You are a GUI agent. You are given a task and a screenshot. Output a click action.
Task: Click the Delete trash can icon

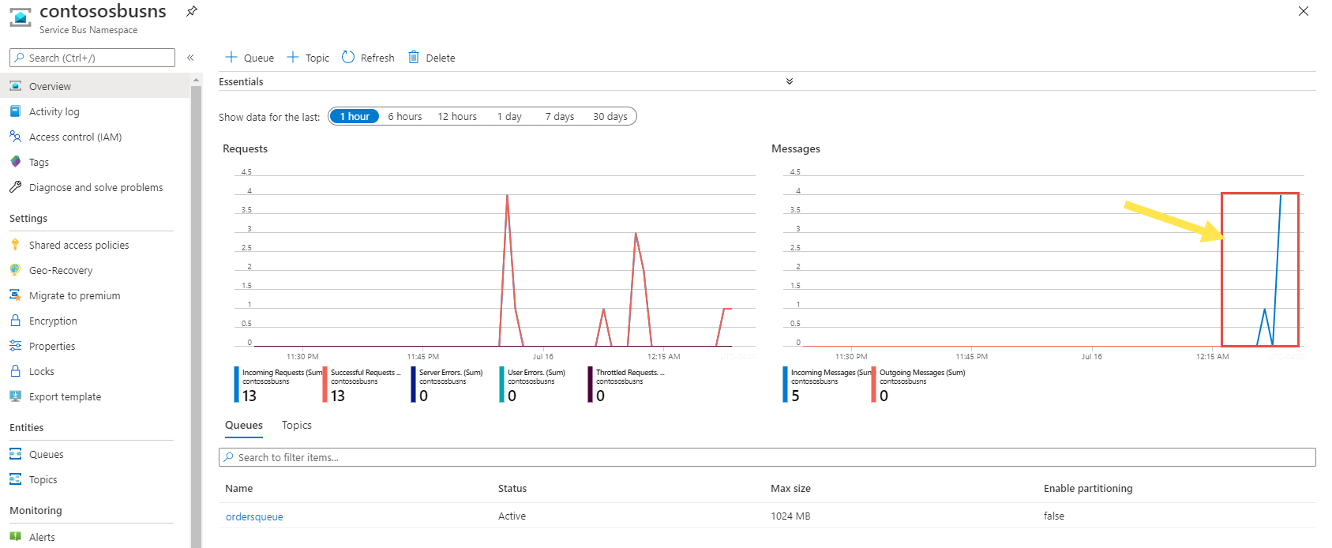[x=414, y=58]
